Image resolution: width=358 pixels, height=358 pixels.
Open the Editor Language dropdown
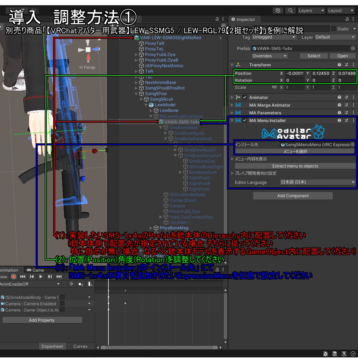317,182
